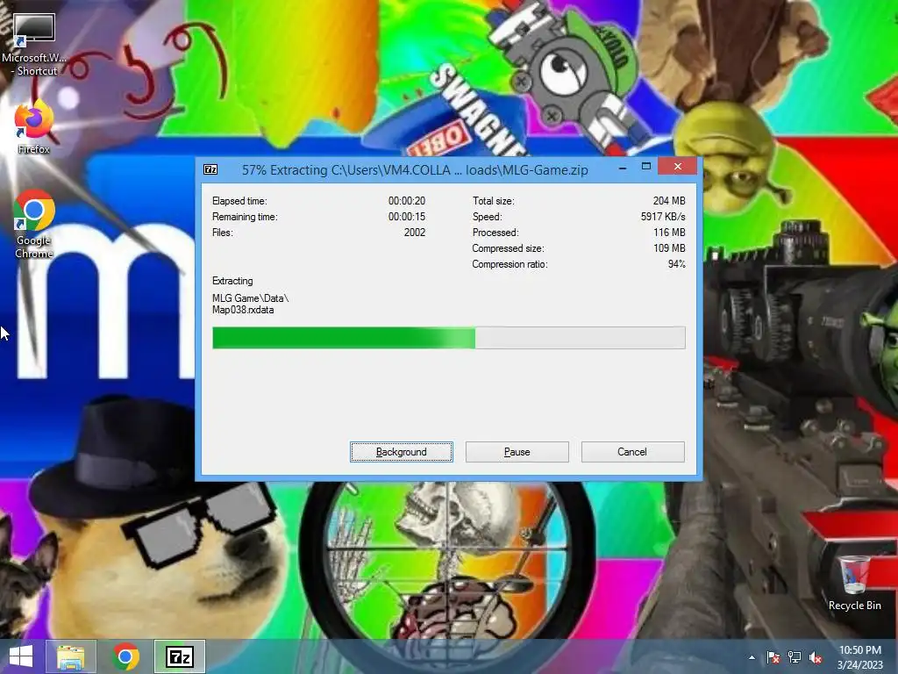Click the 'Total size:' label
Viewport: 898px width, 674px height.
coord(493,201)
